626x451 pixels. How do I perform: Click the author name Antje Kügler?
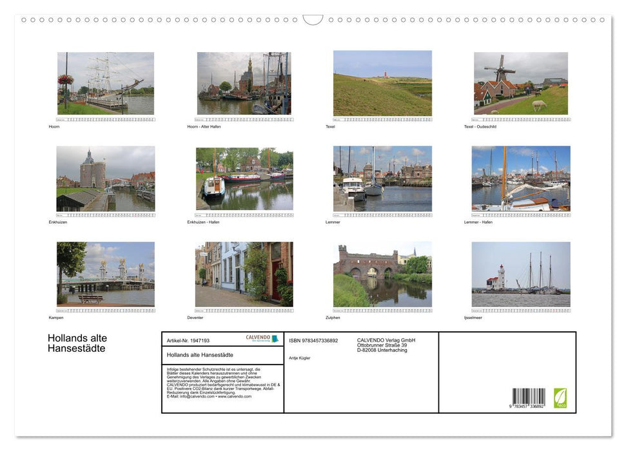pos(298,358)
